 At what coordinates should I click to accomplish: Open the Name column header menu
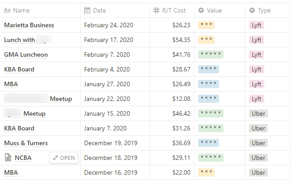pyautogui.click(x=40, y=10)
